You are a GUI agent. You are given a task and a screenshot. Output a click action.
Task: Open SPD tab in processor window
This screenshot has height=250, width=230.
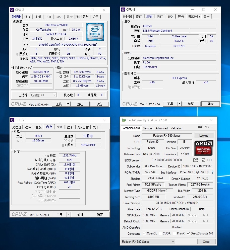(x=59, y=17)
